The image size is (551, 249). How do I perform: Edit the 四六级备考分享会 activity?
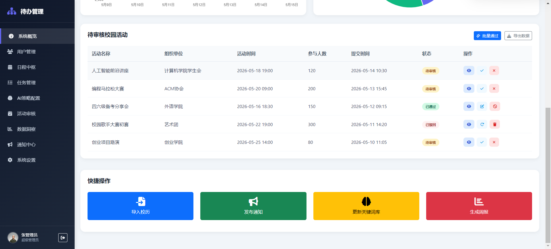pyautogui.click(x=482, y=106)
